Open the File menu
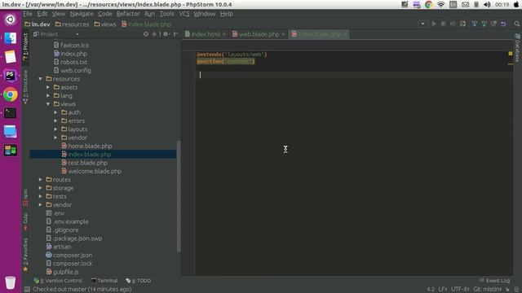The image size is (522, 293). (28, 14)
